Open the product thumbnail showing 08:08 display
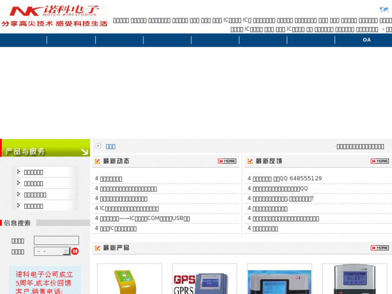 (354, 279)
